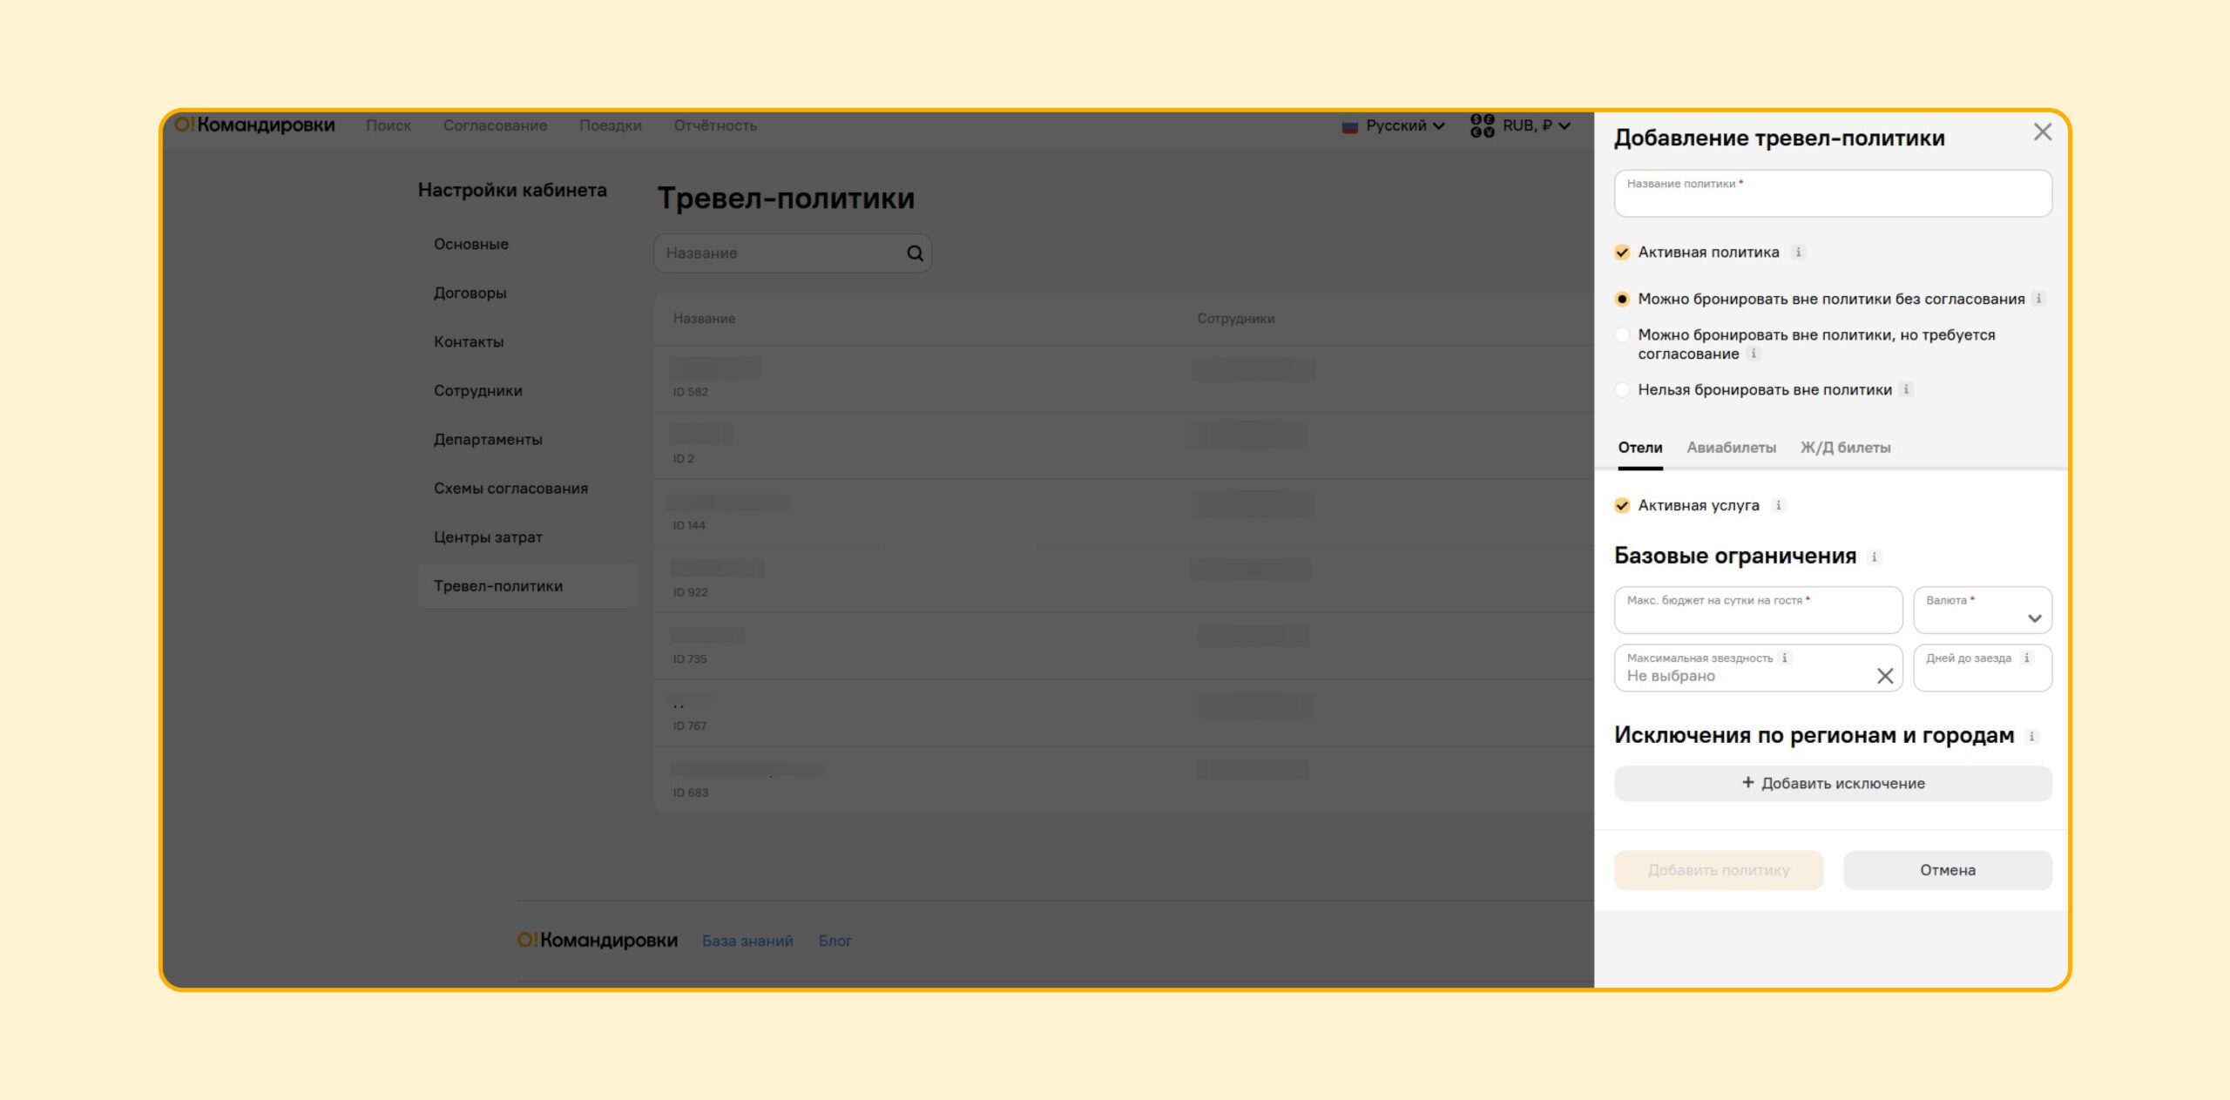Click info icon beside Нельзя бронировать вне политики
2230x1100 pixels.
(x=1906, y=390)
